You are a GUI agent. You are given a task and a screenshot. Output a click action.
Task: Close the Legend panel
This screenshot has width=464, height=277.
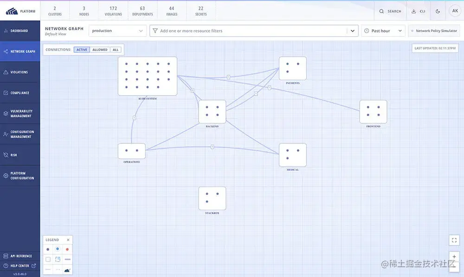pos(68,240)
